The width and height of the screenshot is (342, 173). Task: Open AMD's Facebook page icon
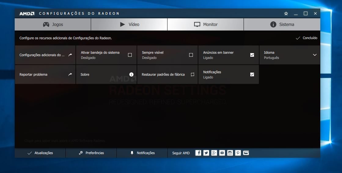[x=198, y=153]
